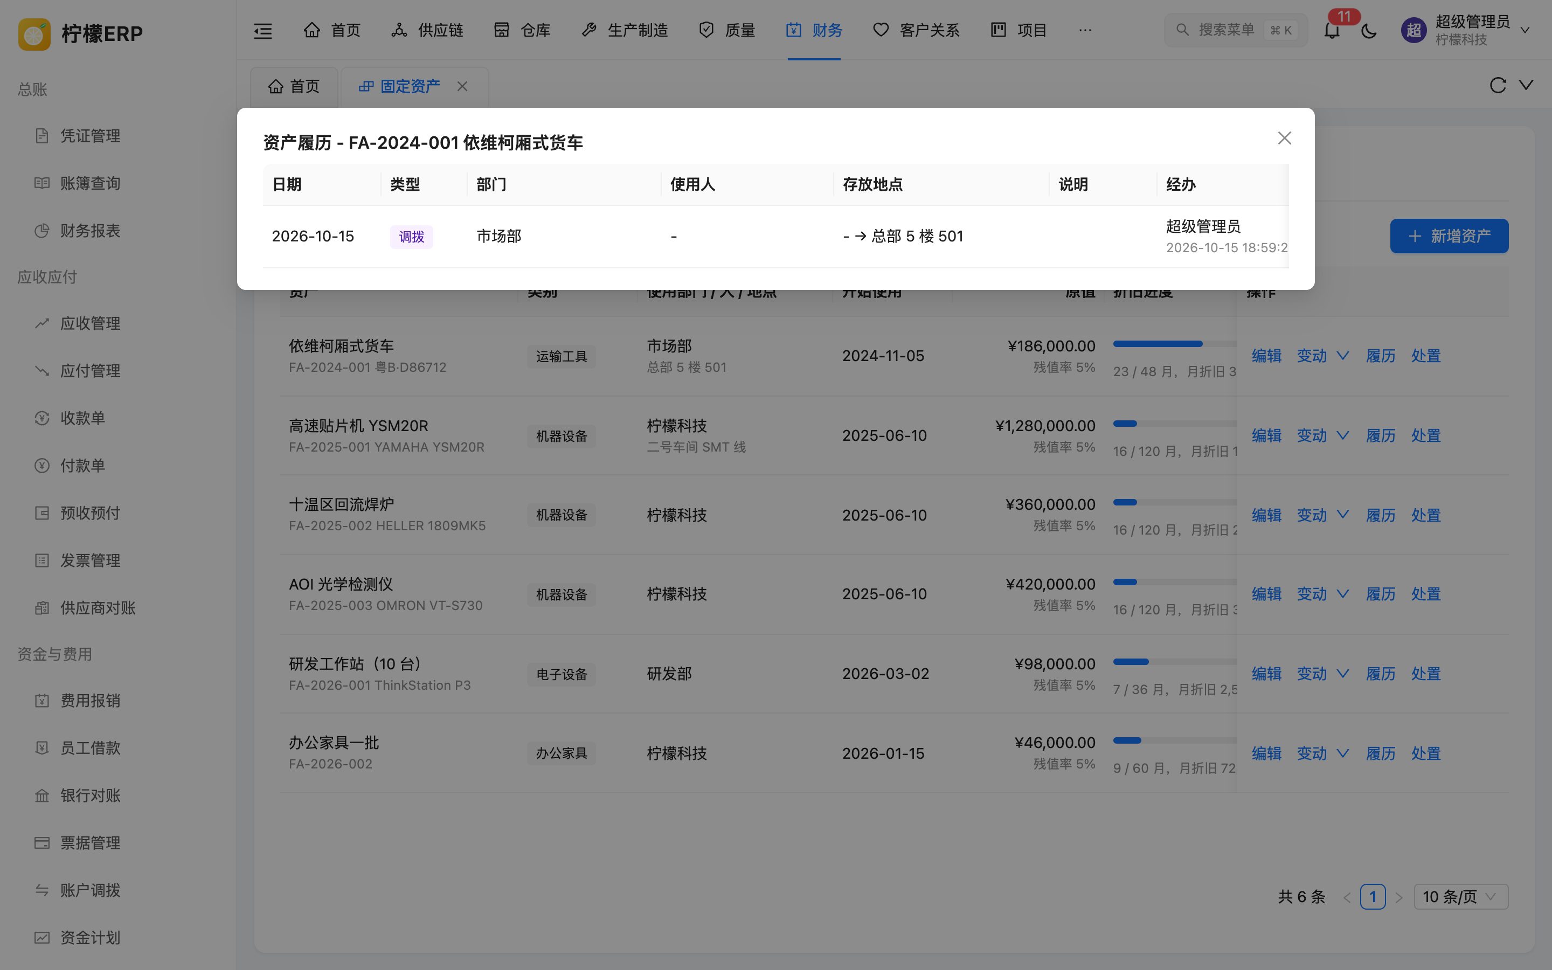The image size is (1552, 970).
Task: Open the notifications bell
Action: 1332,30
